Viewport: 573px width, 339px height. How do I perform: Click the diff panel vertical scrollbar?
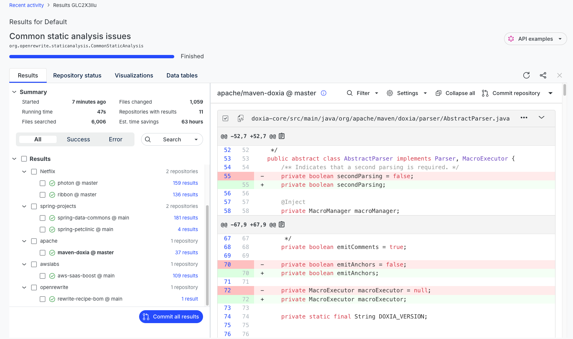(564, 90)
